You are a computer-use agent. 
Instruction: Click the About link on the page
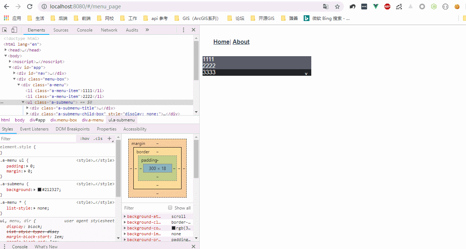coord(241,42)
